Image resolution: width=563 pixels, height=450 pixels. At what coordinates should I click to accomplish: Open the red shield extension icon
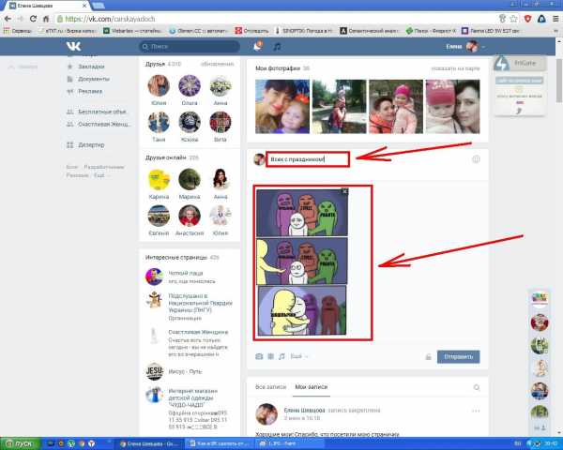tap(527, 19)
